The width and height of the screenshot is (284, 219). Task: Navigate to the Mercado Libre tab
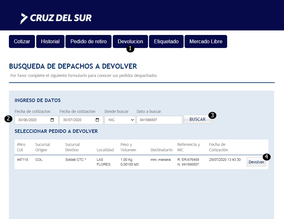(x=206, y=42)
